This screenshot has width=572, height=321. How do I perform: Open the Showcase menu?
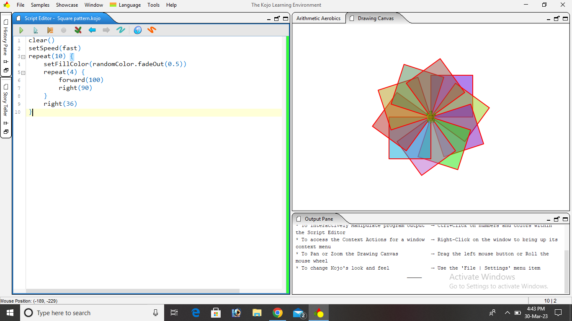(x=67, y=5)
